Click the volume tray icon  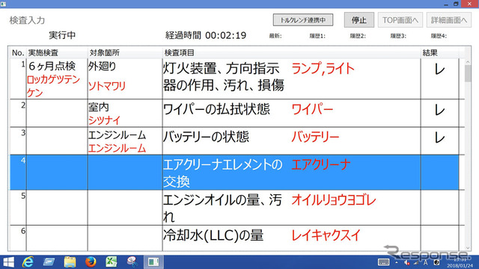406,262
